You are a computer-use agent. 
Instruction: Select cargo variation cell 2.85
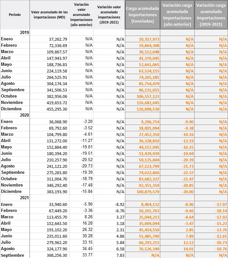click(177, 230)
